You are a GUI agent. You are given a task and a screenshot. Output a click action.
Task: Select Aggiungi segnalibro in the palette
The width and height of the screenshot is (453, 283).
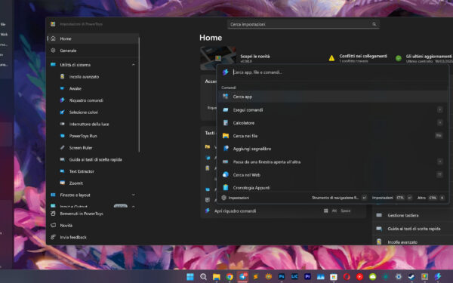pyautogui.click(x=332, y=149)
